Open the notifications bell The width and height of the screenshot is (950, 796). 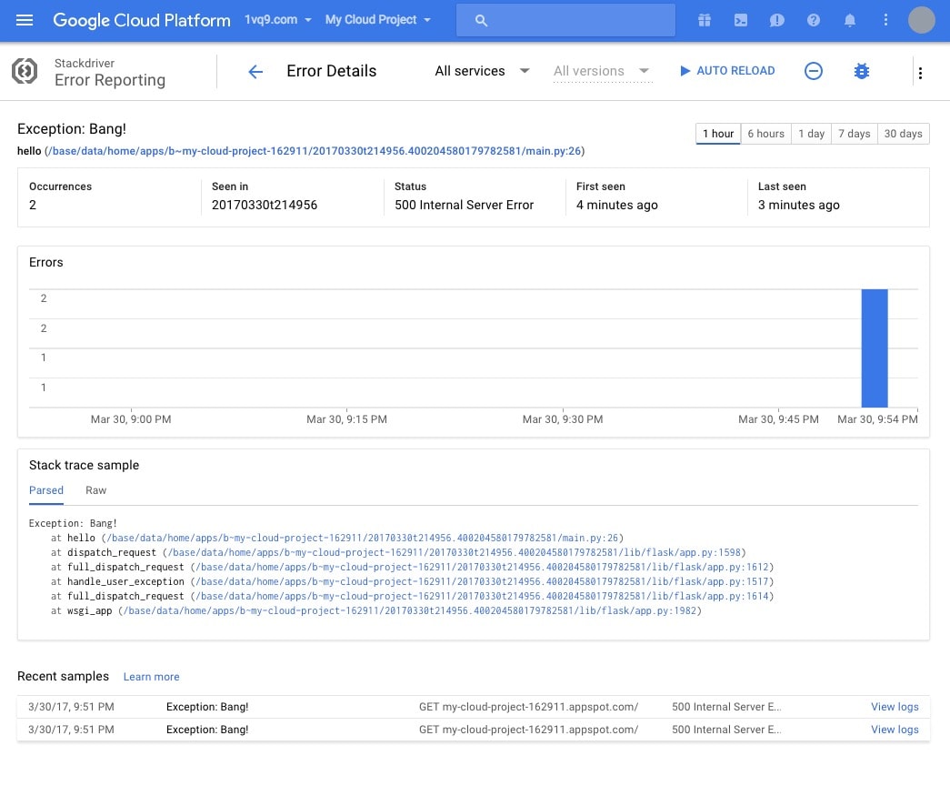click(x=850, y=20)
